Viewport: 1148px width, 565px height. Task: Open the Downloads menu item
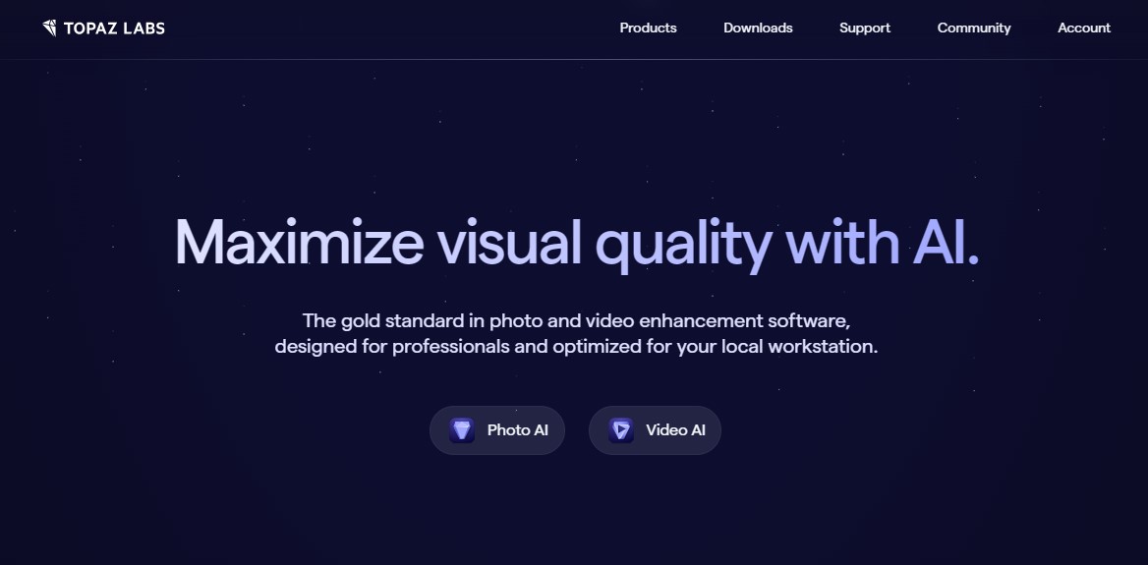click(758, 28)
